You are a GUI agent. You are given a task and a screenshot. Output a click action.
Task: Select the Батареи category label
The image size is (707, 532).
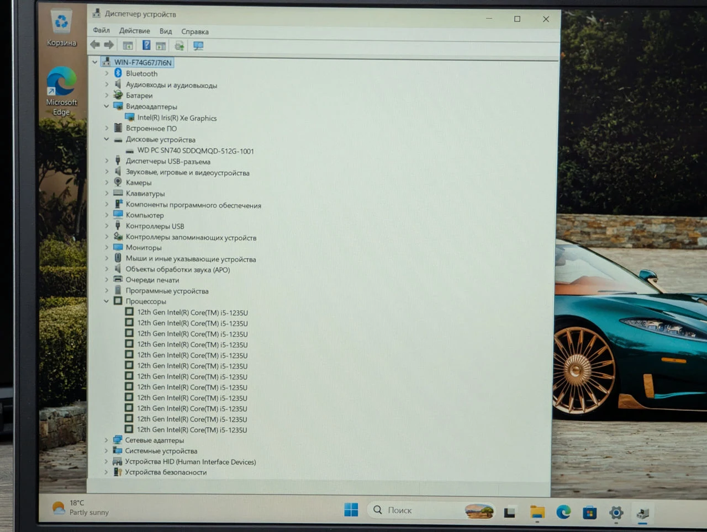(x=139, y=95)
